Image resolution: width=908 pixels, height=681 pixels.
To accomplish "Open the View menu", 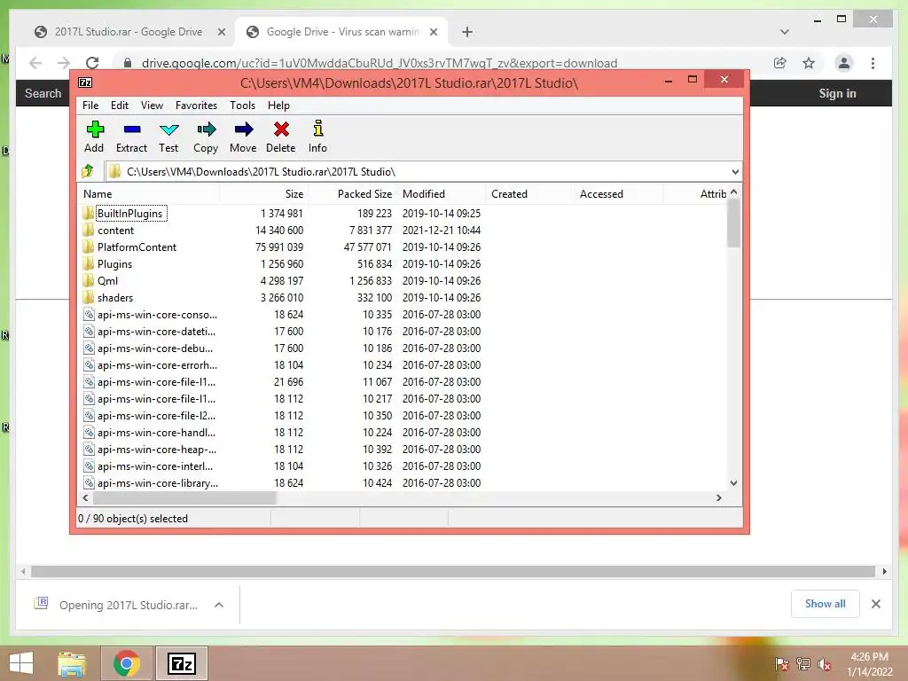I will [152, 106].
